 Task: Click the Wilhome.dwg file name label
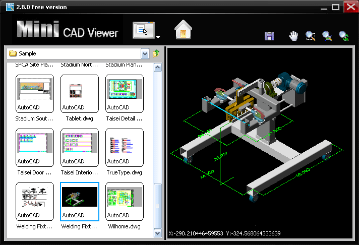pyautogui.click(x=125, y=227)
